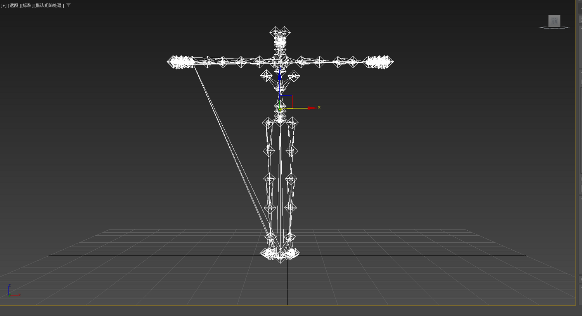This screenshot has width=582, height=316.
Task: Open the 透视 point-of-view viewport menu
Action: pyautogui.click(x=14, y=5)
